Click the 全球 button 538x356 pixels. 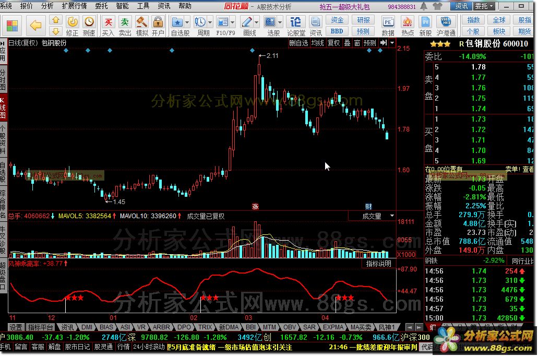point(499,20)
